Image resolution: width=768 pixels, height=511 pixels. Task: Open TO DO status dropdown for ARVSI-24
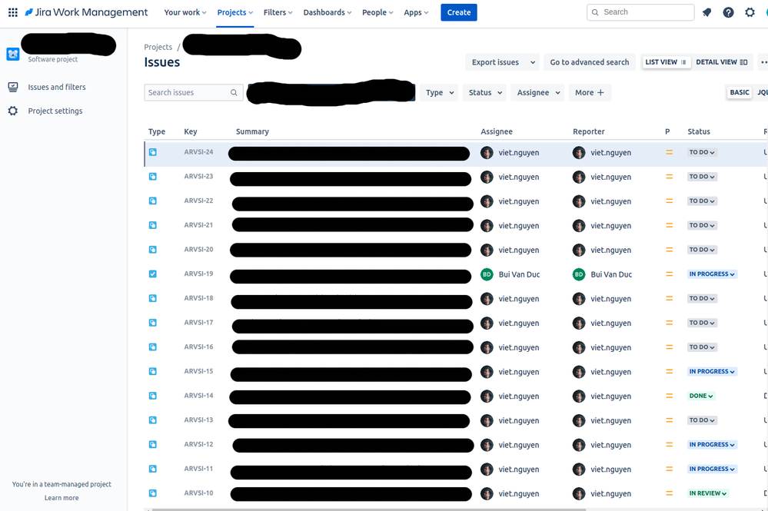[702, 152]
